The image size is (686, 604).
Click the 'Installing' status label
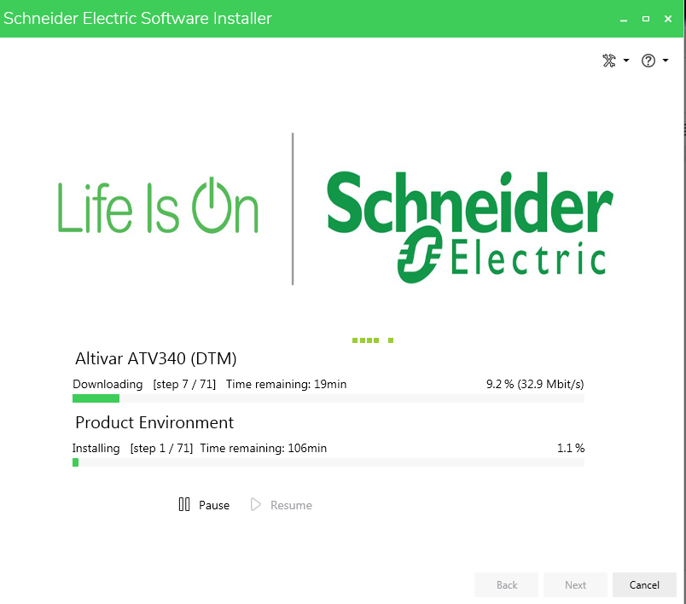[x=96, y=449]
